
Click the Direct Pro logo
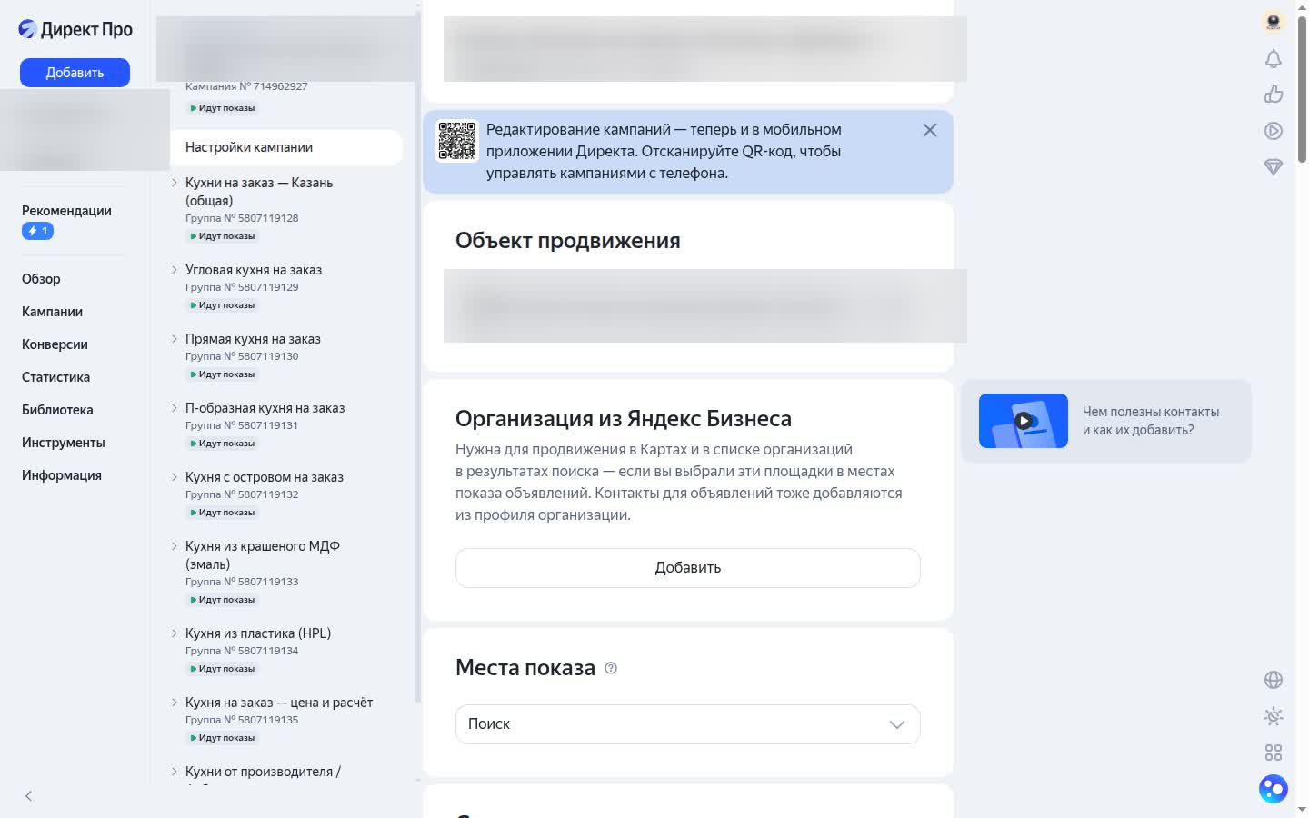[75, 29]
